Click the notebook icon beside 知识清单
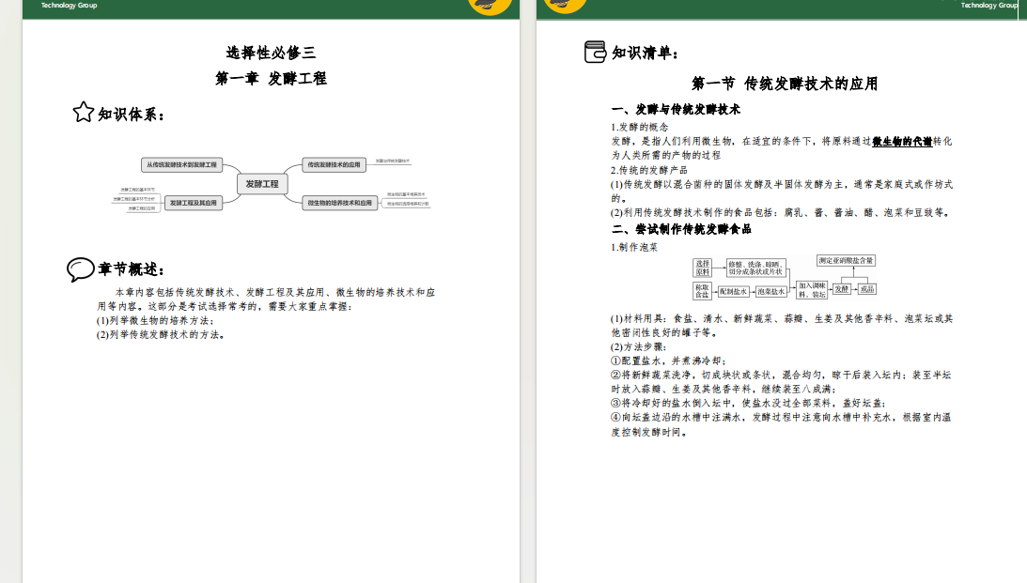This screenshot has height=583, width=1027. point(595,52)
